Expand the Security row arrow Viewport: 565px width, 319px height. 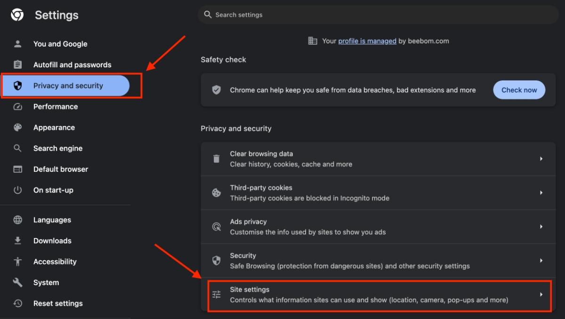[x=541, y=261]
